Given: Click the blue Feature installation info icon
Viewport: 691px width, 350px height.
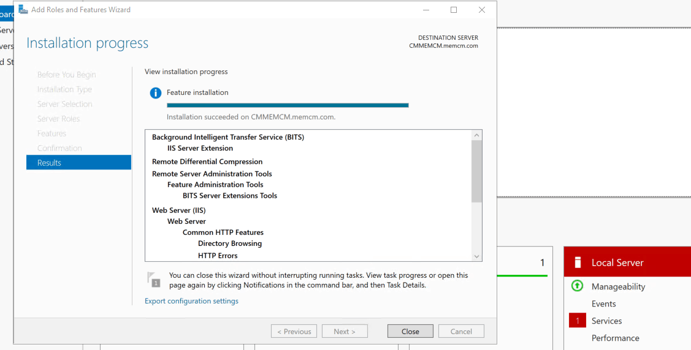Looking at the screenshot, I should (156, 93).
